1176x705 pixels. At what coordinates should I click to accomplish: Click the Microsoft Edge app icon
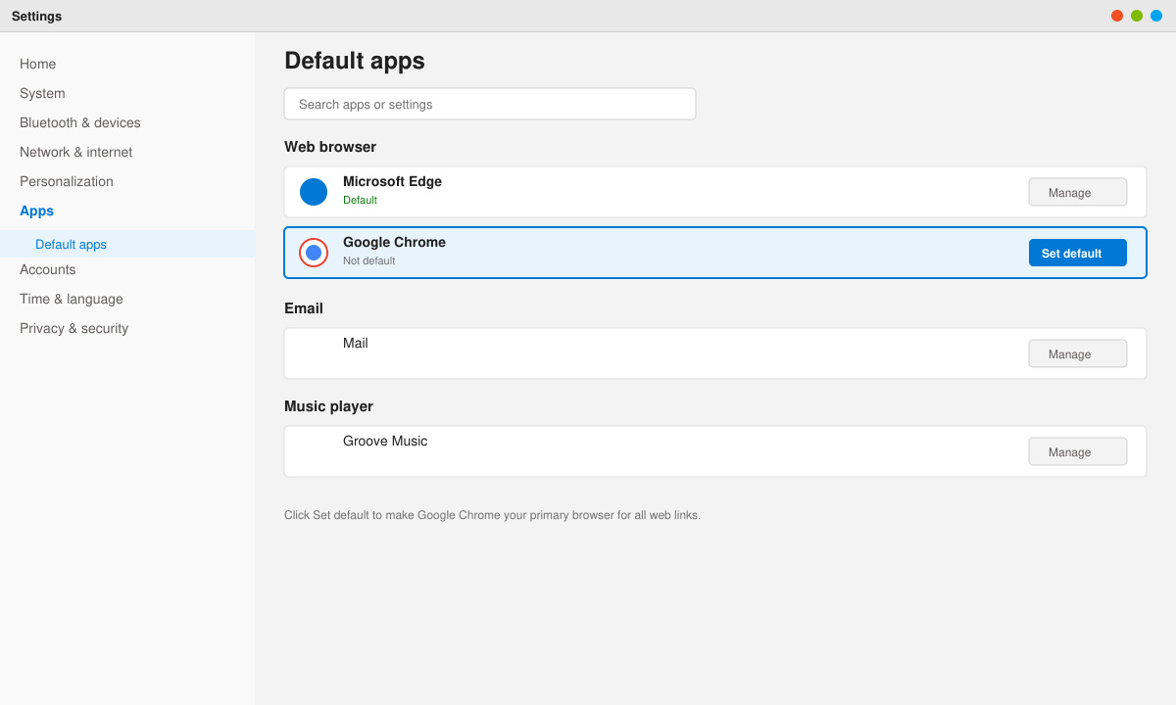pyautogui.click(x=314, y=192)
